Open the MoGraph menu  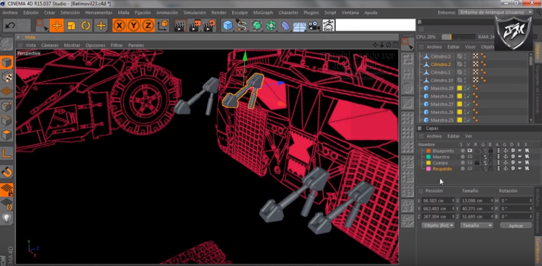[x=263, y=13]
